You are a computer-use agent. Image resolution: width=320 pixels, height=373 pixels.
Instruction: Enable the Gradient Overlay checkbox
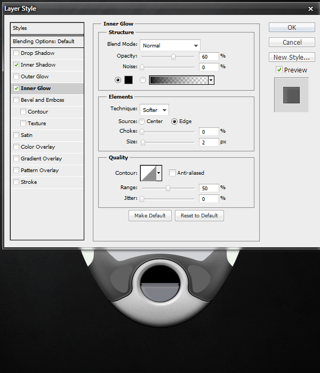16,158
